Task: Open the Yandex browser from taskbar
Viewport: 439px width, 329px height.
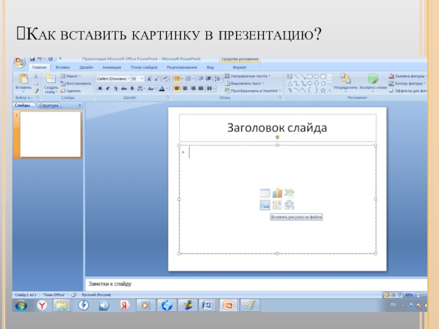Action: click(x=42, y=305)
